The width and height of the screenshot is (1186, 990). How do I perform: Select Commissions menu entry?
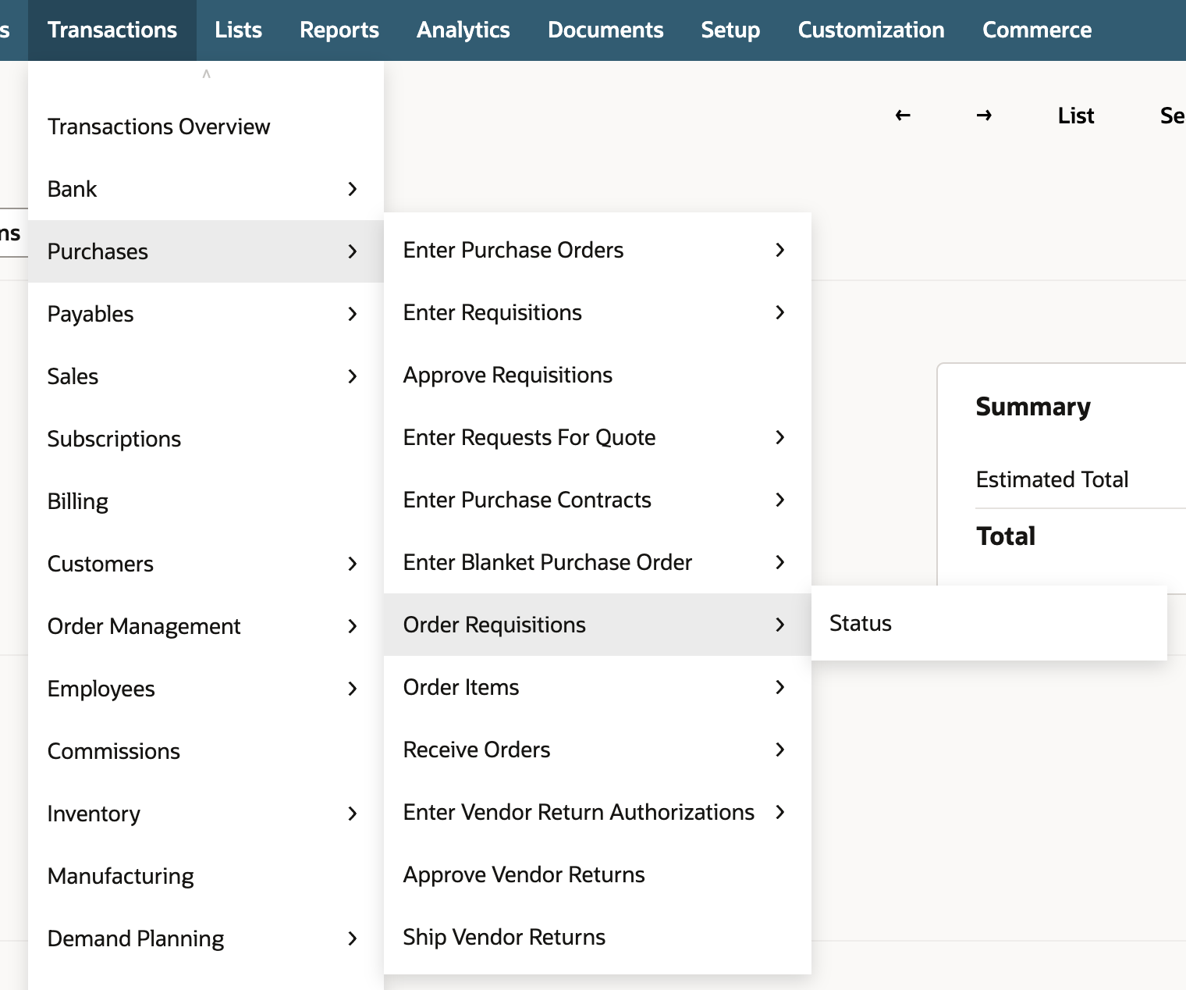206,751
